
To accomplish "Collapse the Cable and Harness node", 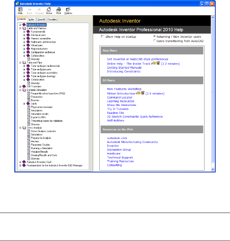I will click(x=20, y=28).
